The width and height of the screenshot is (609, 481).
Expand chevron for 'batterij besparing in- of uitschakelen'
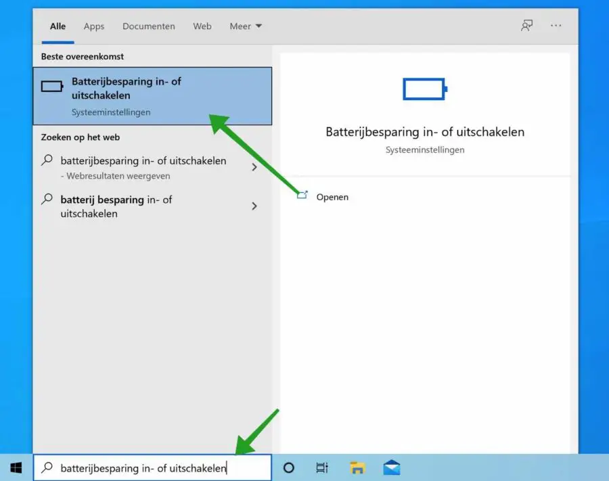click(x=254, y=206)
